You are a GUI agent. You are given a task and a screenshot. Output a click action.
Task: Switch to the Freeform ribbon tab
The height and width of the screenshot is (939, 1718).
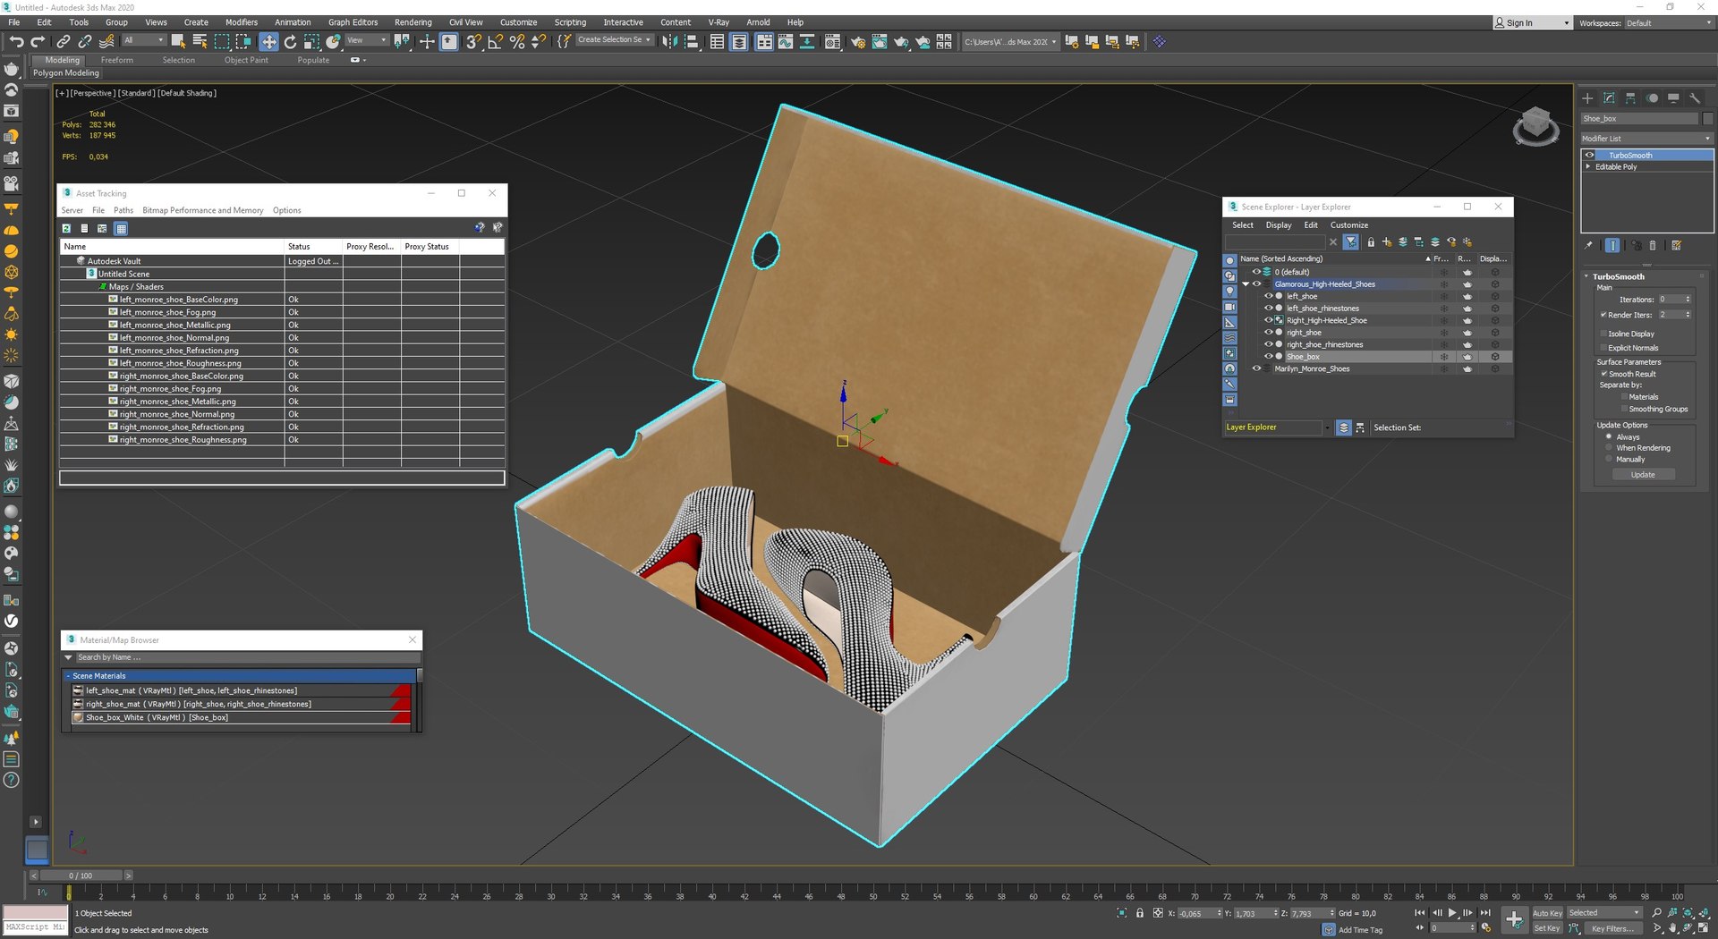tap(116, 60)
